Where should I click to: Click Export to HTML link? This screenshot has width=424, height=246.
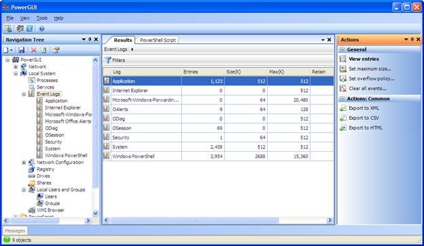[366, 128]
